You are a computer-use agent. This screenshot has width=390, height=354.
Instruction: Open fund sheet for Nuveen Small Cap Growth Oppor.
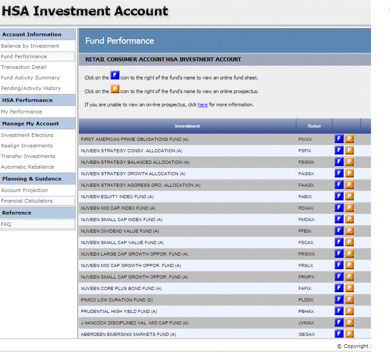339,276
